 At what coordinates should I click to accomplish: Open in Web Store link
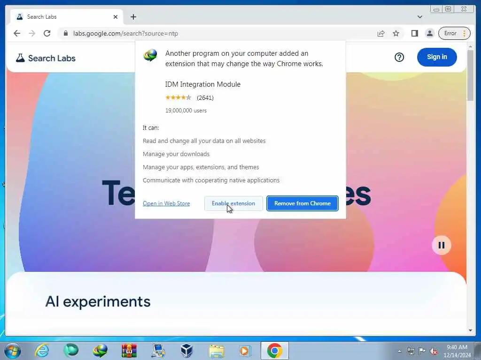166,203
